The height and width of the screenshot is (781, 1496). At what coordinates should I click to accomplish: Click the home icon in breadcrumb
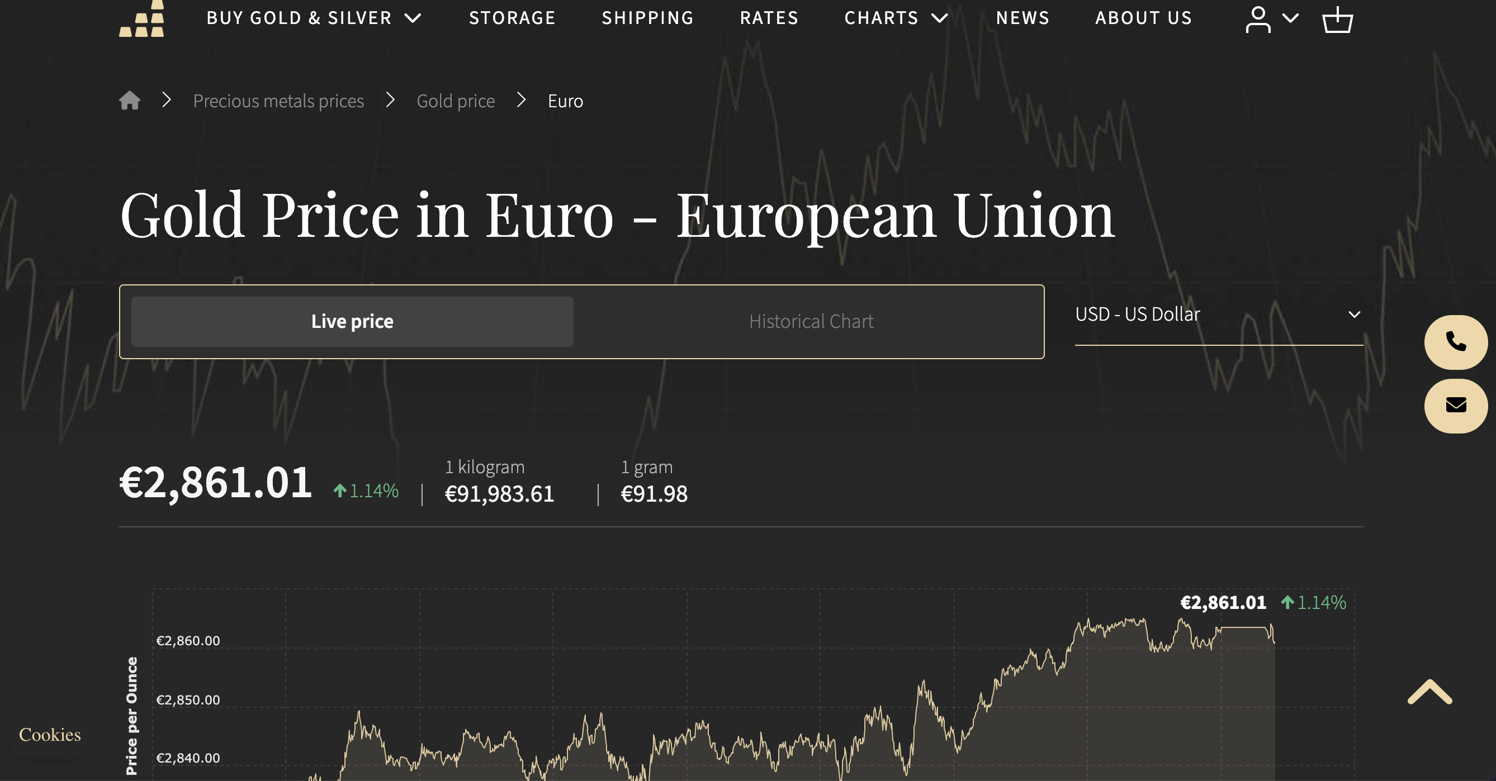tap(130, 101)
